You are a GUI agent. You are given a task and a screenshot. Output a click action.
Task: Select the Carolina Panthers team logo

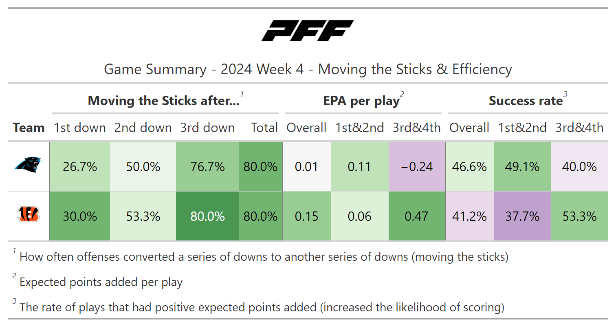[28, 165]
